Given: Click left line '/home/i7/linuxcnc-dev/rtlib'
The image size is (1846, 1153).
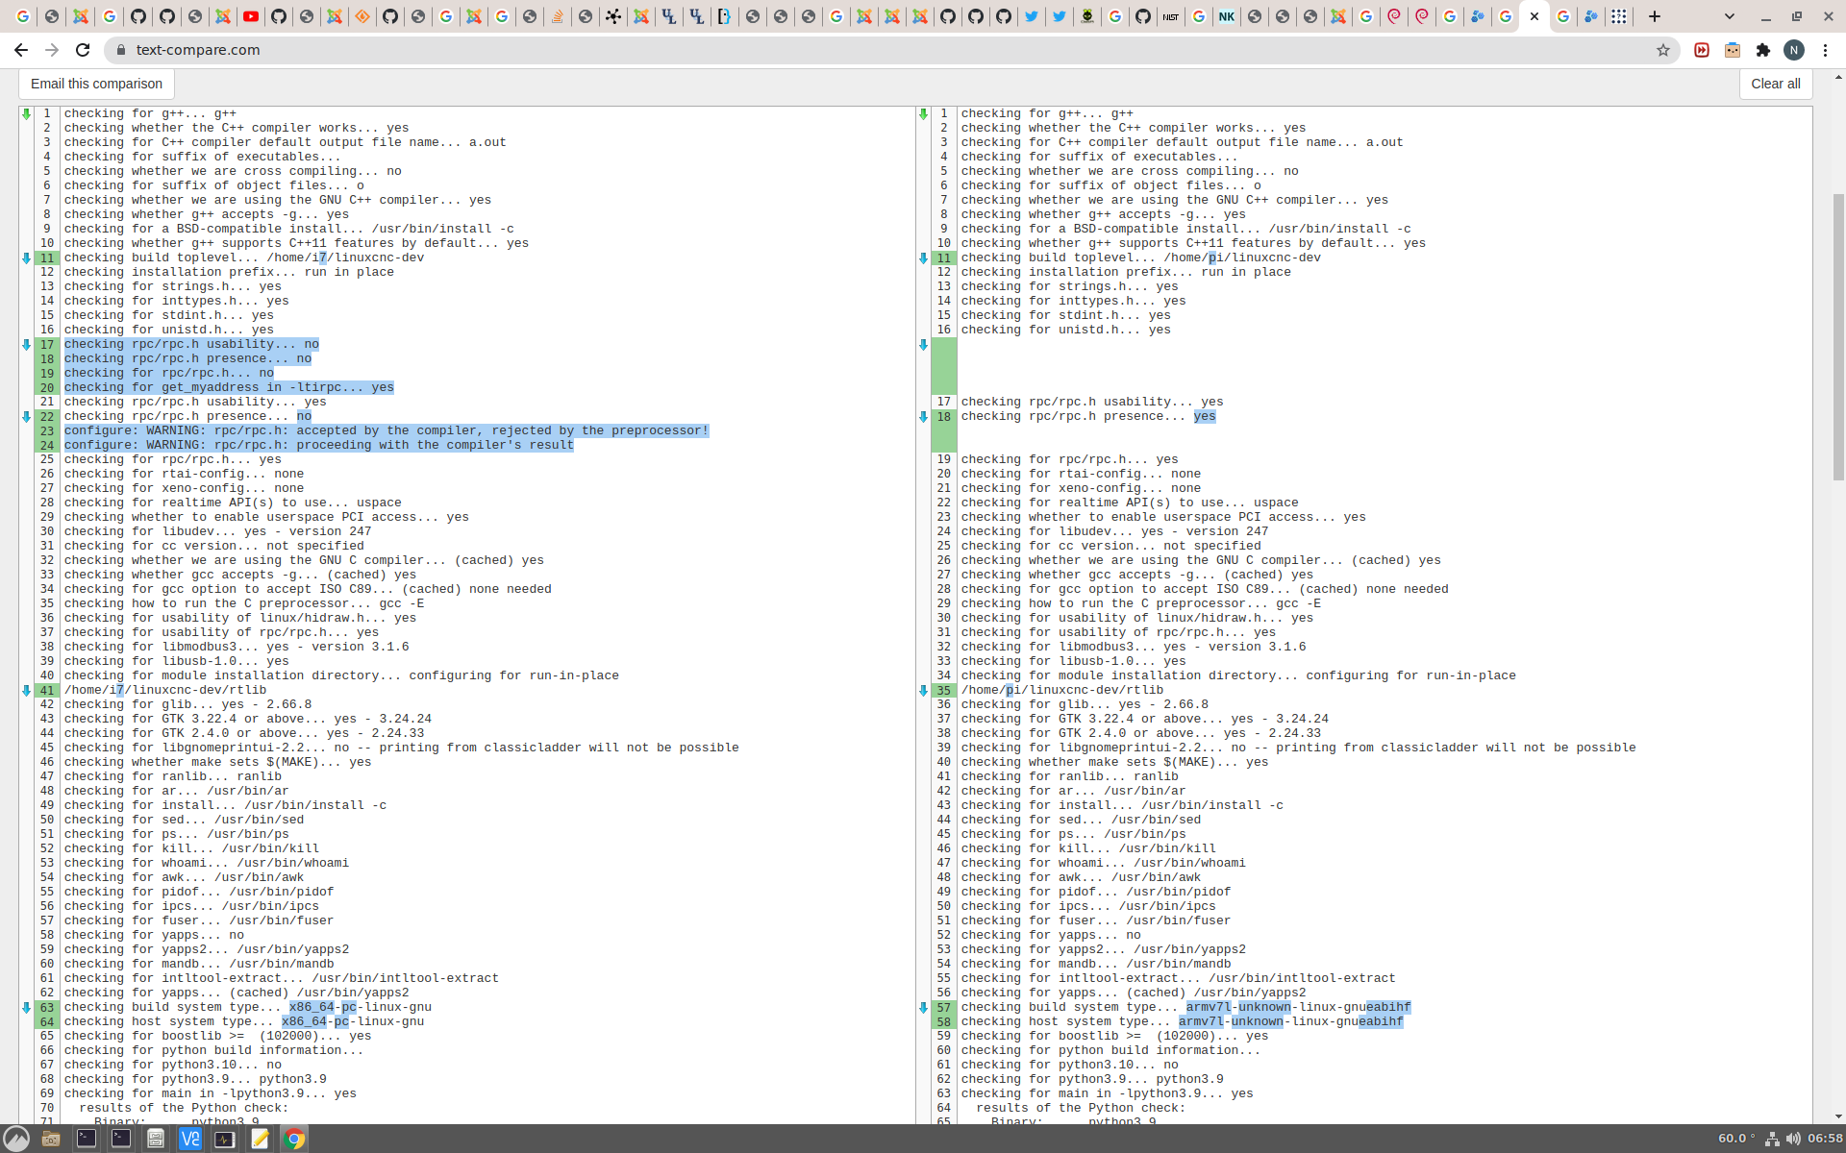Looking at the screenshot, I should click(165, 690).
